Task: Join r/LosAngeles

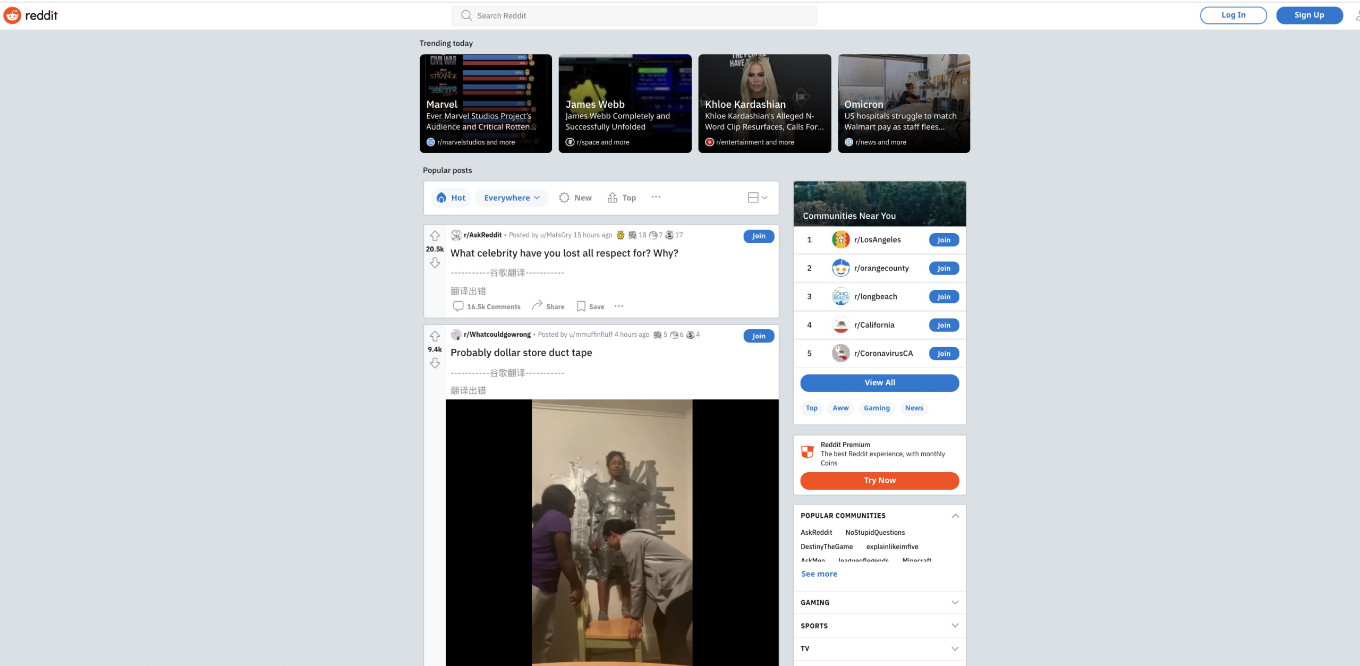Action: [x=943, y=240]
